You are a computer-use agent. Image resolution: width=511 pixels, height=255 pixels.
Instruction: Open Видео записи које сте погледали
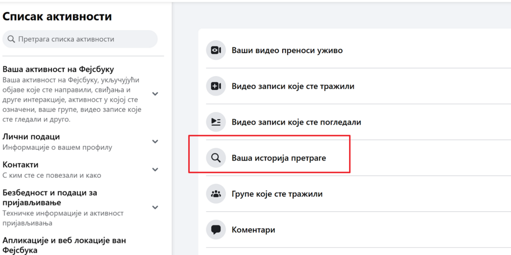coord(296,122)
